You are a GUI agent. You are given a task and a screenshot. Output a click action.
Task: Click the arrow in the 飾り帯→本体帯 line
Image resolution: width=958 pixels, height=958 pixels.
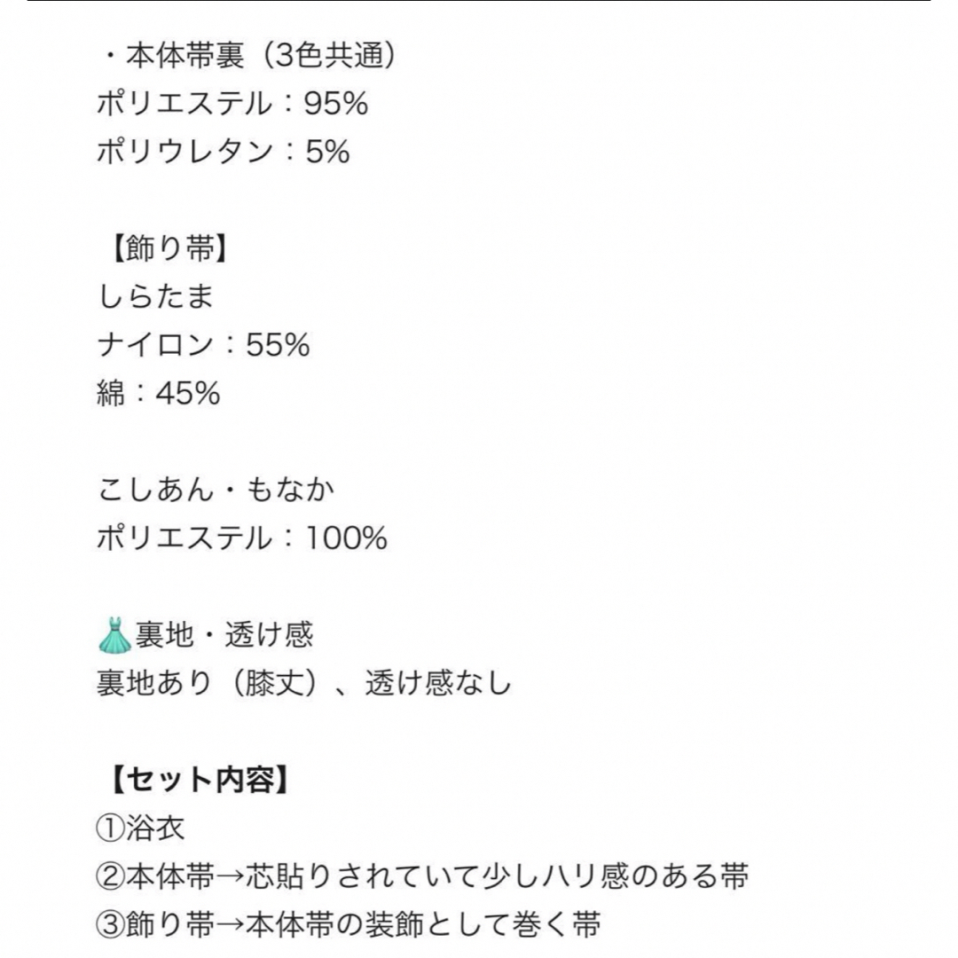tap(230, 925)
